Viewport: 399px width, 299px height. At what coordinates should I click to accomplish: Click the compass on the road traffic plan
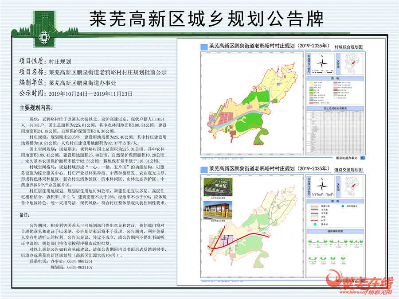[323, 186]
